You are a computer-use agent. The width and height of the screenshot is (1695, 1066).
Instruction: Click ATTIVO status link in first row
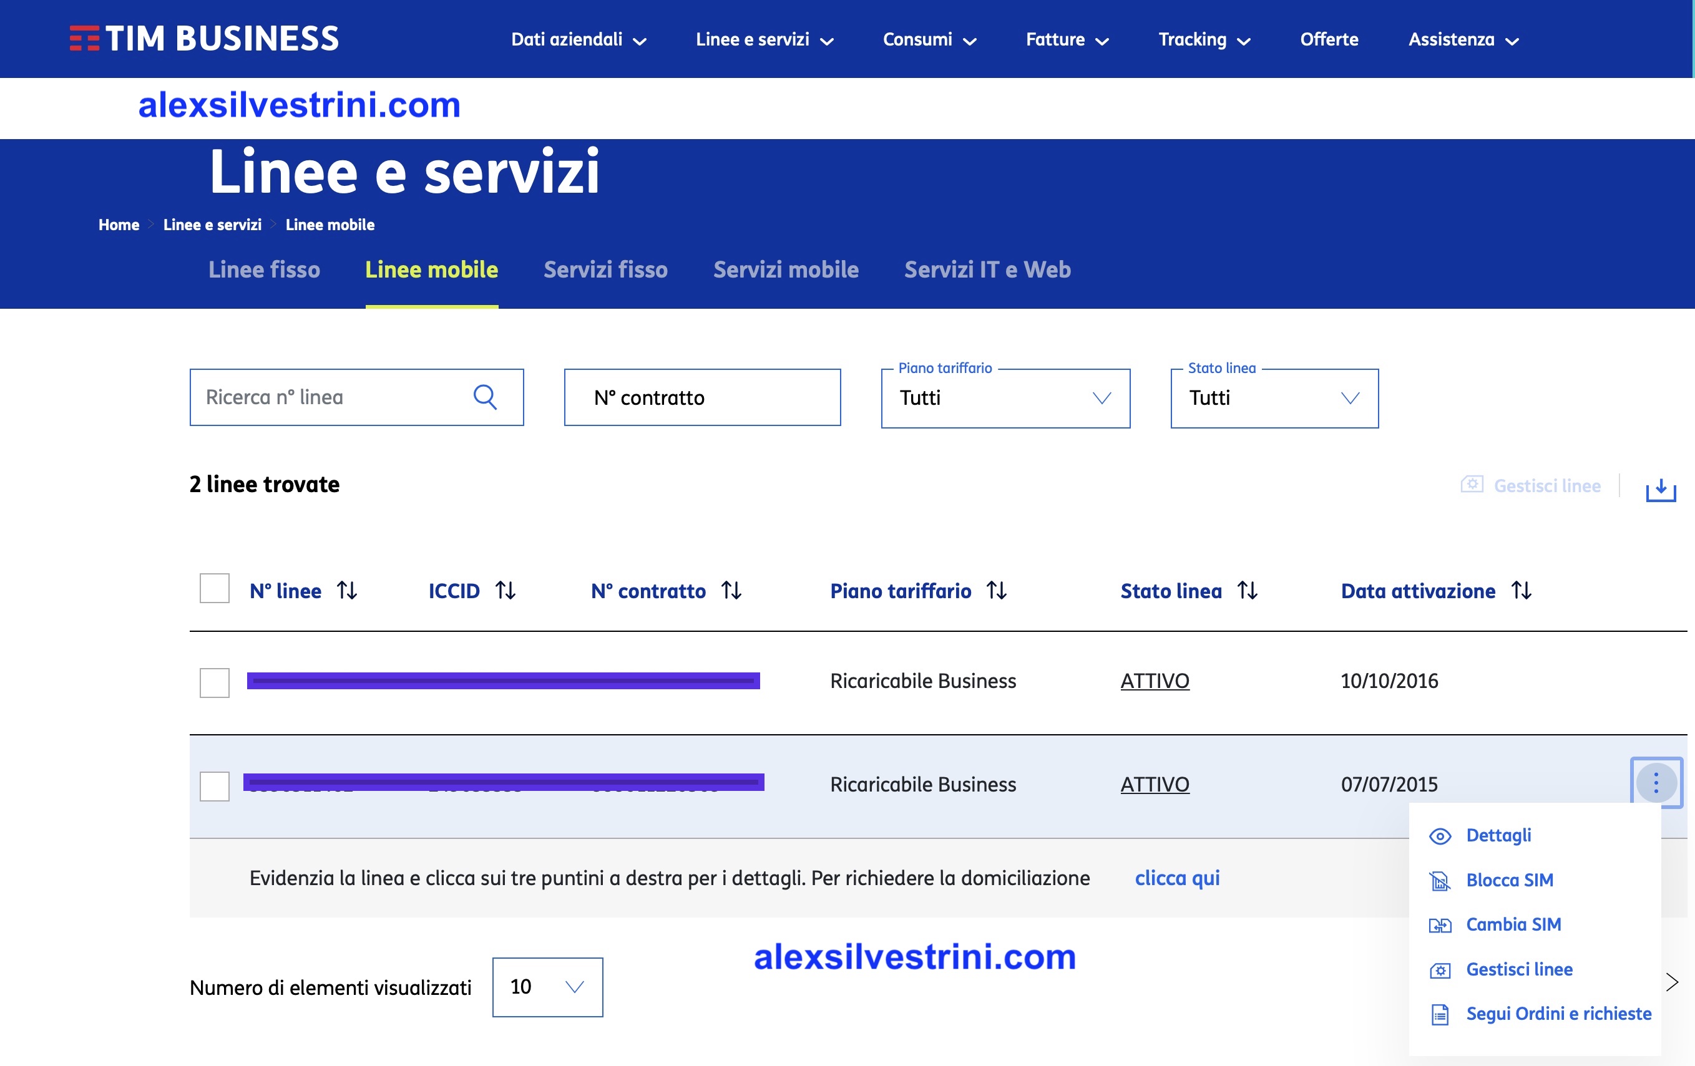tap(1155, 681)
